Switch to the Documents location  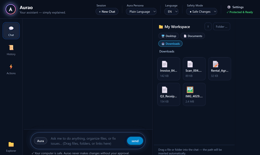tap(193, 36)
